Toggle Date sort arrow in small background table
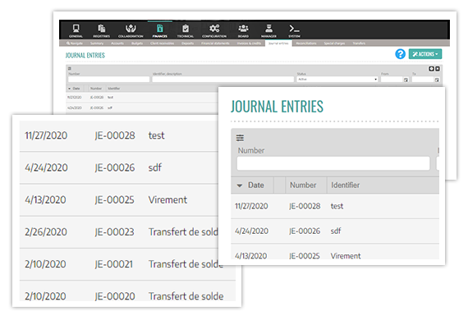This screenshot has height=320, width=468. point(69,89)
